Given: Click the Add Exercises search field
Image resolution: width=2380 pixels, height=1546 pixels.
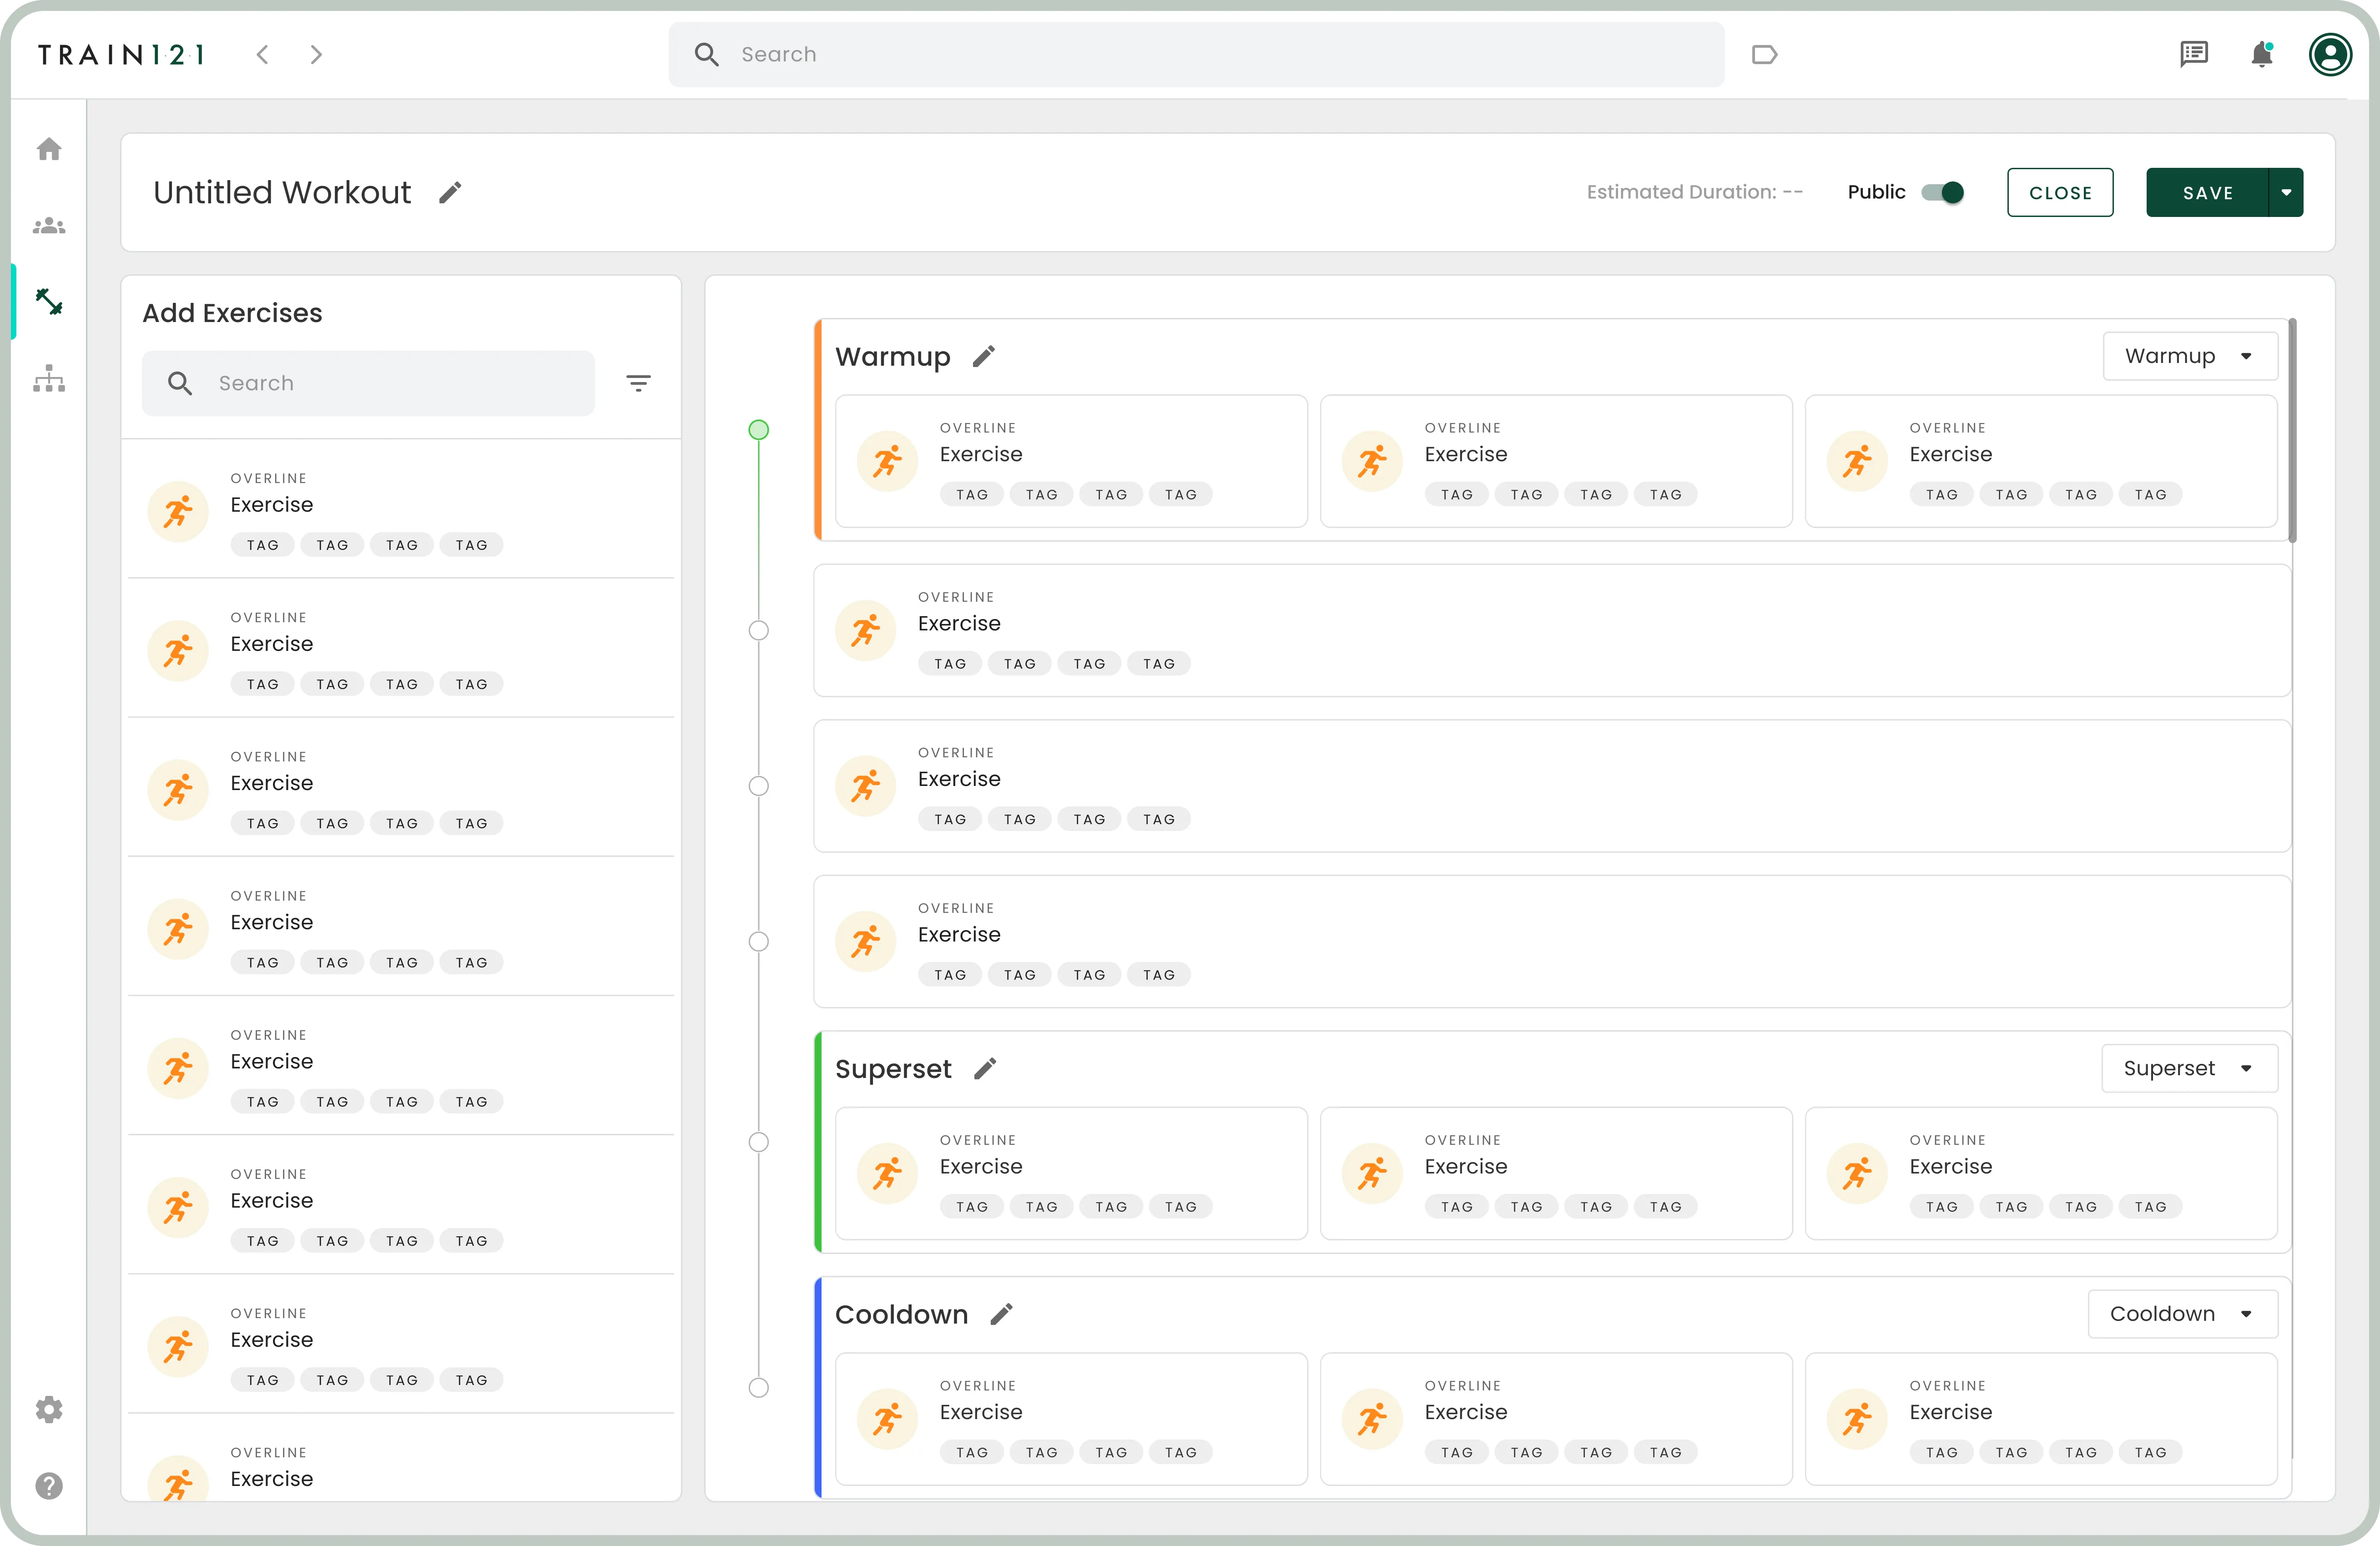Looking at the screenshot, I should click(368, 382).
